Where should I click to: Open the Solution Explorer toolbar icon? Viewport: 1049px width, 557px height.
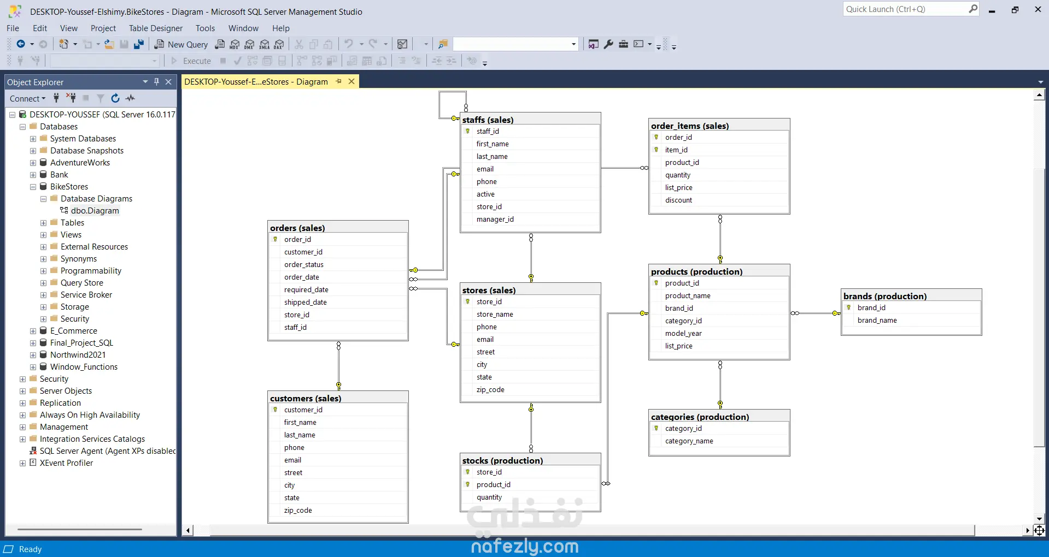[594, 44]
